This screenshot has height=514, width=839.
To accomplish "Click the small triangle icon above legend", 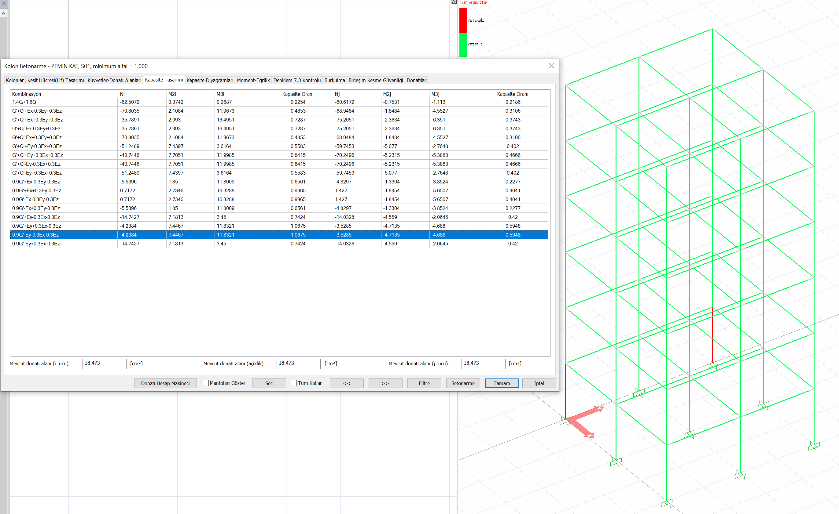I will [x=454, y=2].
